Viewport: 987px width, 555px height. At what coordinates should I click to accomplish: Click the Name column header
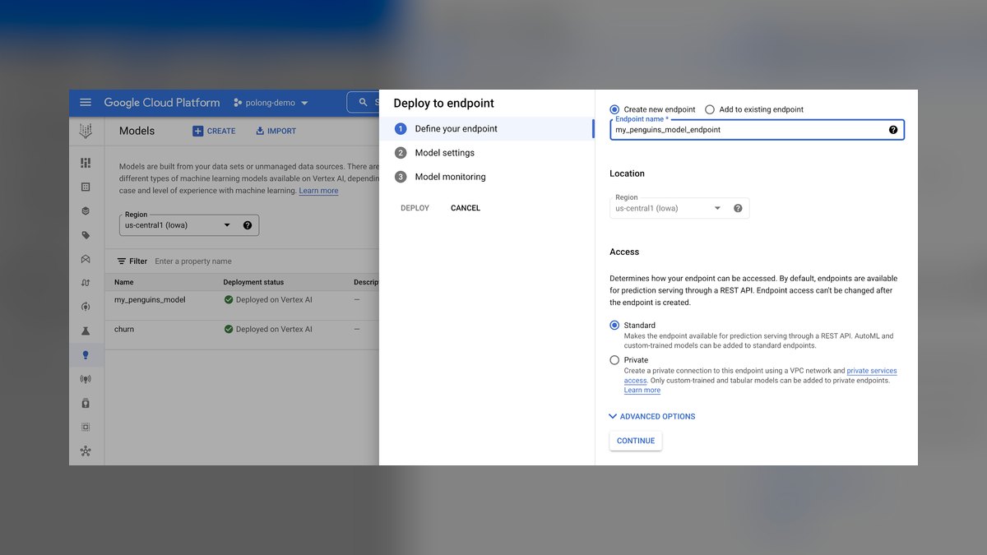point(124,283)
